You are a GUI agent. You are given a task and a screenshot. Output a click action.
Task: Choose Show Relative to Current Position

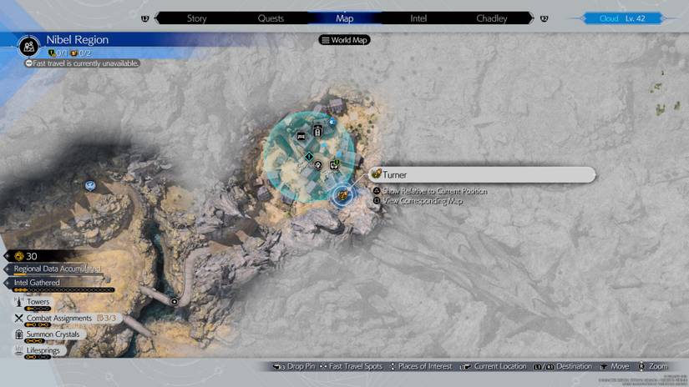click(x=433, y=191)
